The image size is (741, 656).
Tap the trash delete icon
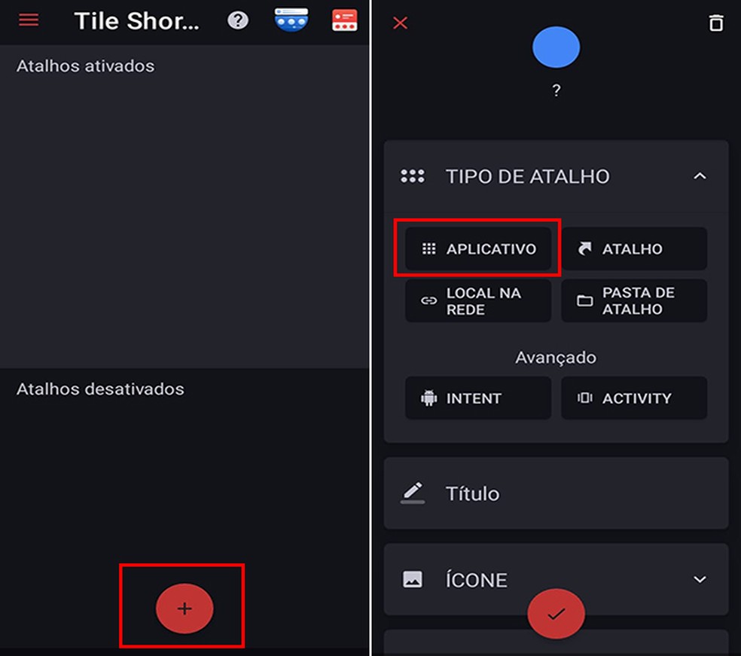716,23
